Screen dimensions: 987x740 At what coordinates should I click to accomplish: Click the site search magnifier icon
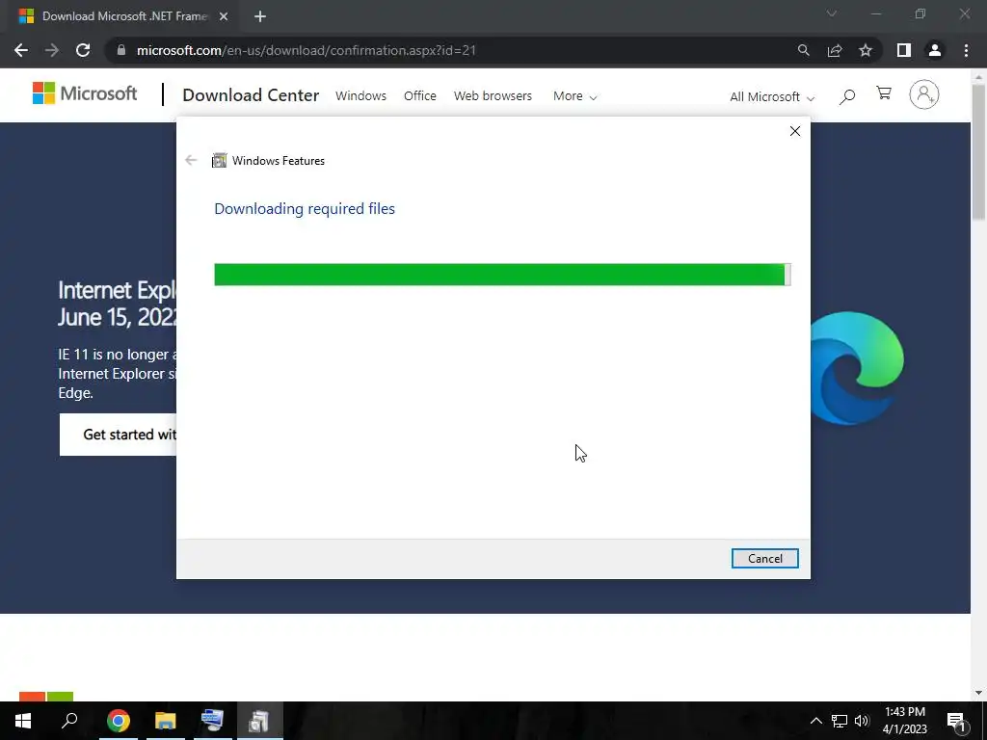click(x=847, y=96)
